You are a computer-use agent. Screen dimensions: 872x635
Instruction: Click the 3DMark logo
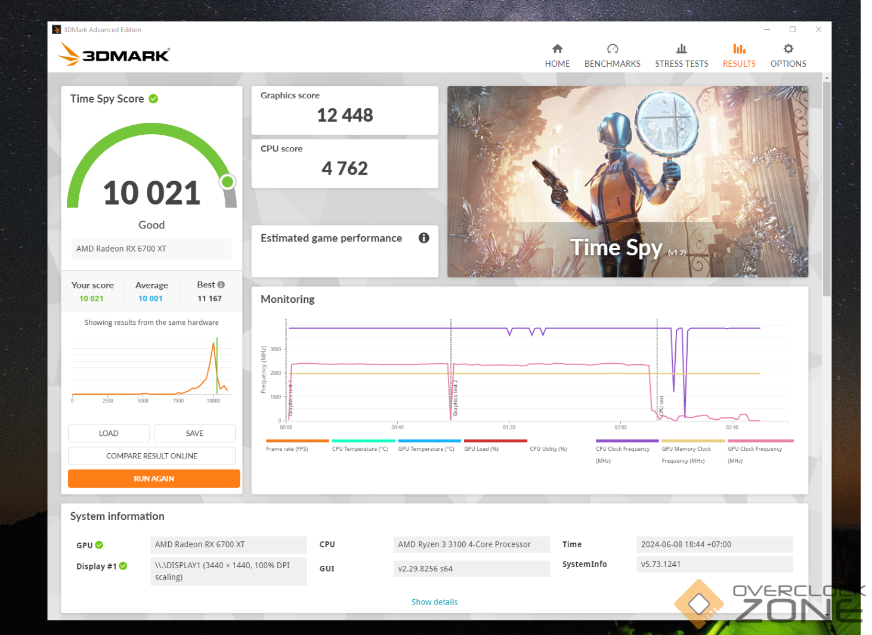click(x=115, y=55)
